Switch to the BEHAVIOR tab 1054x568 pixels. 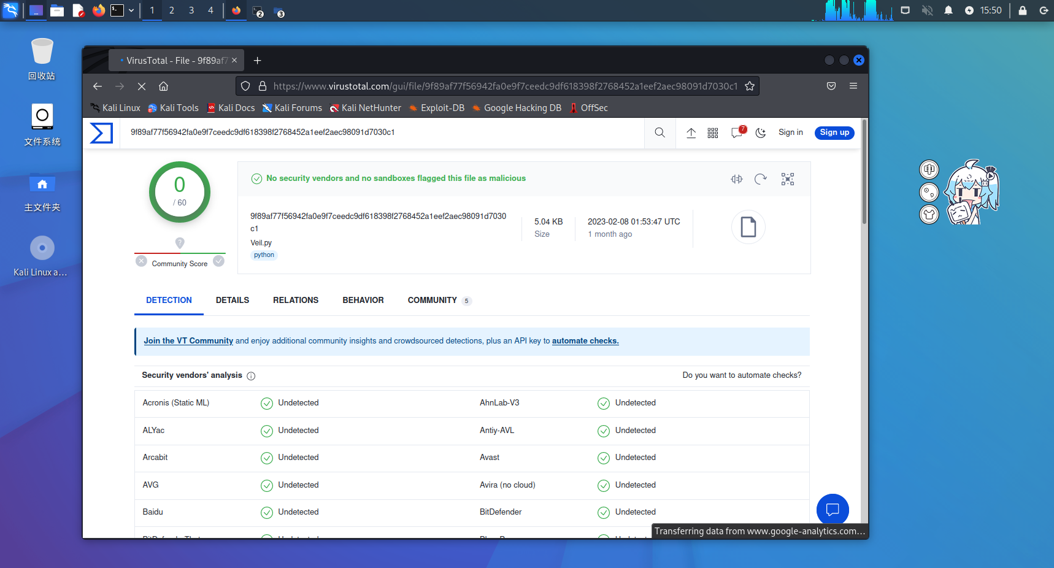[363, 301]
